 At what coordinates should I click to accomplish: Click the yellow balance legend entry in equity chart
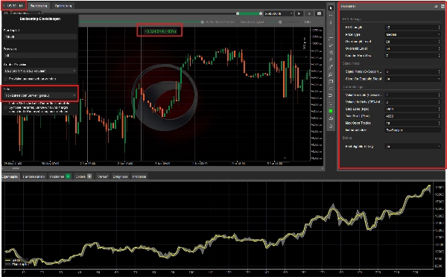(x=13, y=260)
